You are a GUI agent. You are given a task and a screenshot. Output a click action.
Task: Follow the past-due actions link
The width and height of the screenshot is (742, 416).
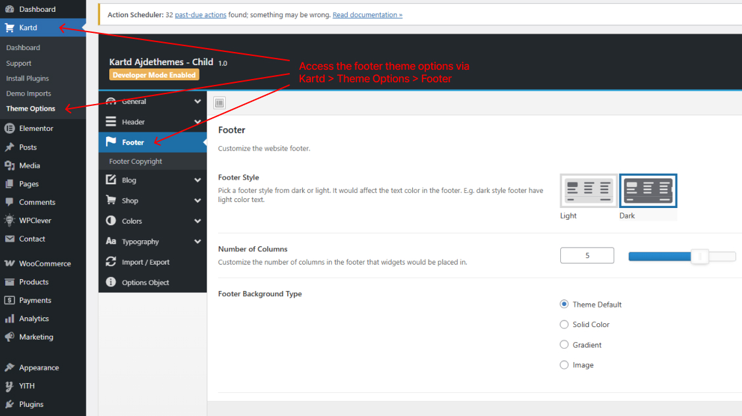tap(200, 14)
